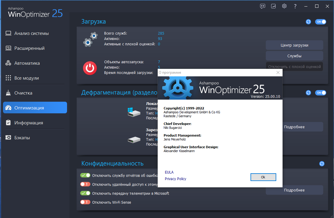Image resolution: width=334 pixels, height=218 pixels.
Task: Click the Анализ системы laptop icon
Action: pos(8,33)
